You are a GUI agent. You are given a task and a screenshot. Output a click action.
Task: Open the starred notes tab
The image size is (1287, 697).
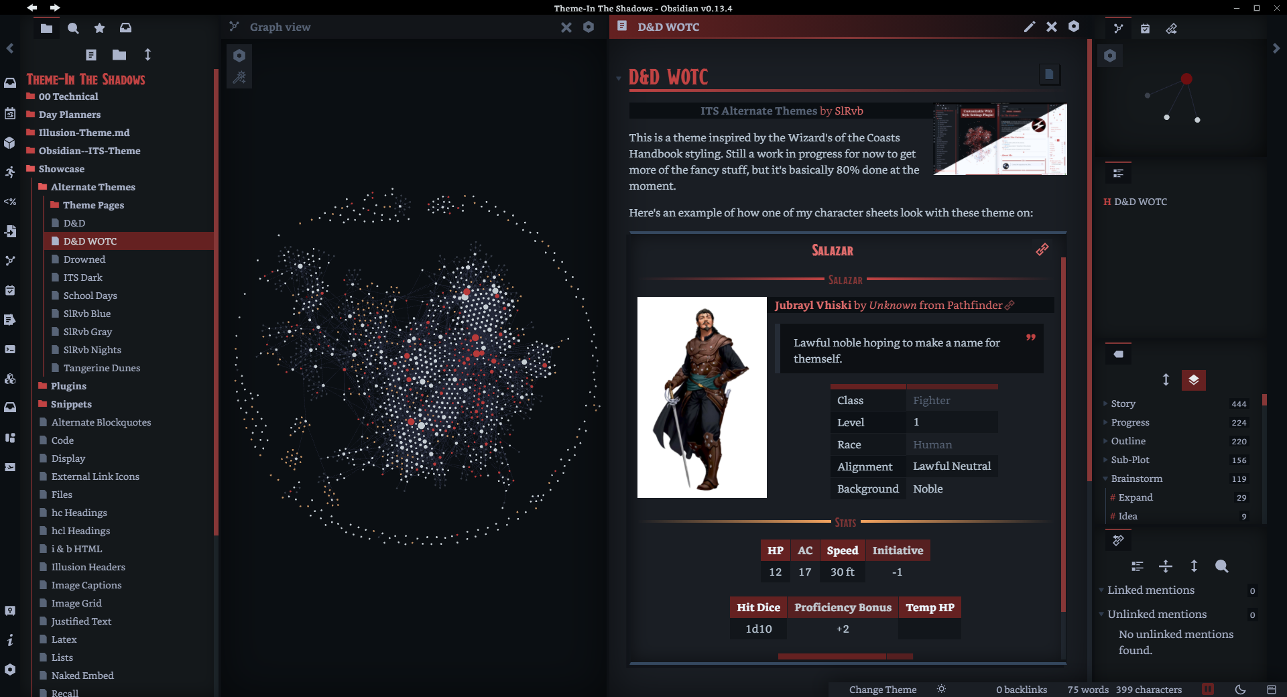coord(99,28)
